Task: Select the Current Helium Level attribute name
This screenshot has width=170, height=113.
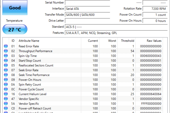Action: click(33, 94)
